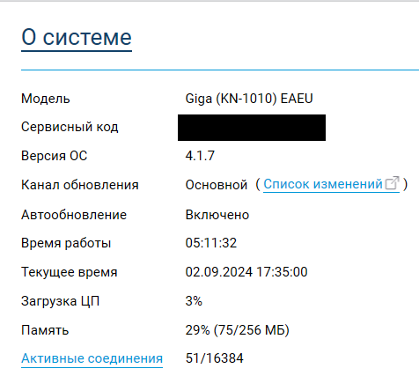The width and height of the screenshot is (419, 376).
Task: Click the connections count 51/16384
Action: [x=214, y=358]
